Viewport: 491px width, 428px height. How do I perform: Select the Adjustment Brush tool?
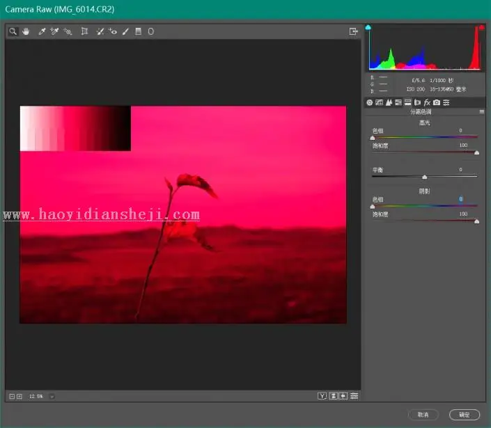(x=125, y=31)
